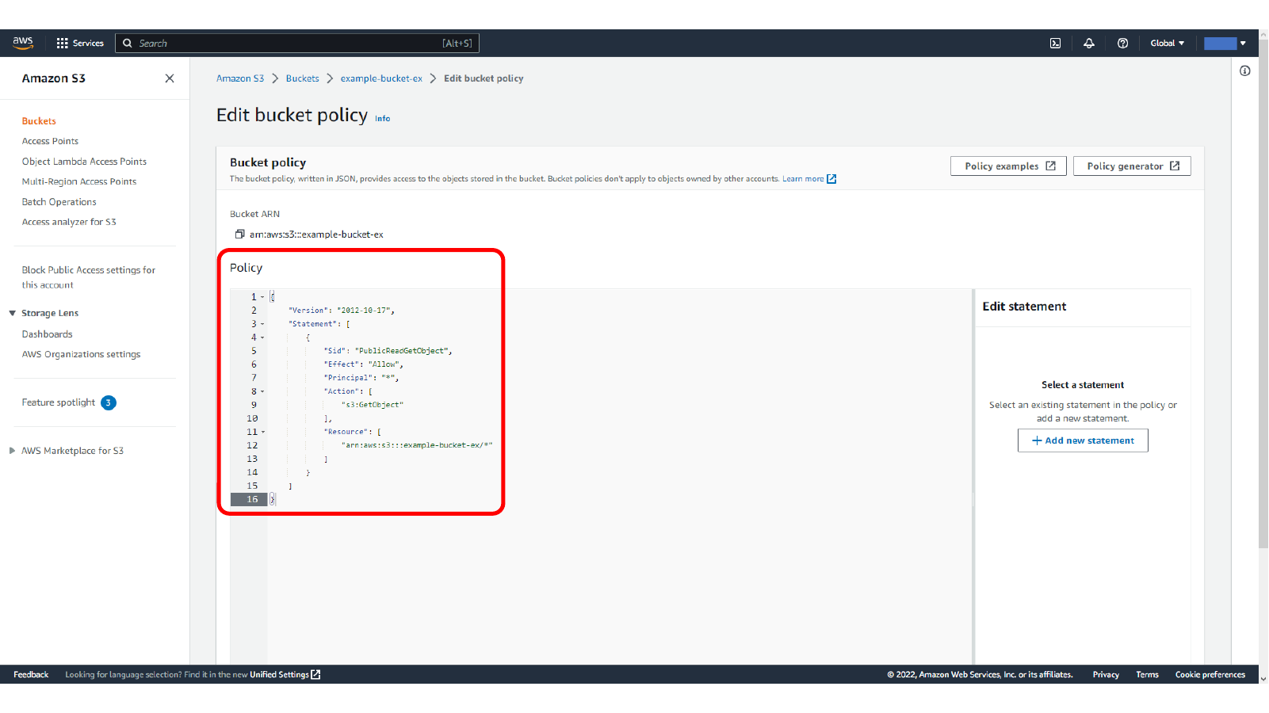Open Object Lambda Access Points
Viewport: 1269px width, 713px height.
pos(84,162)
